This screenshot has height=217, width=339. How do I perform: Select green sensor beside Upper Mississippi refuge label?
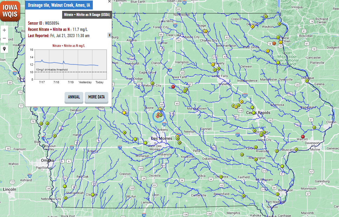point(278,63)
